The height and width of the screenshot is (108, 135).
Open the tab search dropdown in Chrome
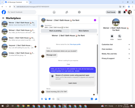pyautogui.click(x=2, y=2)
